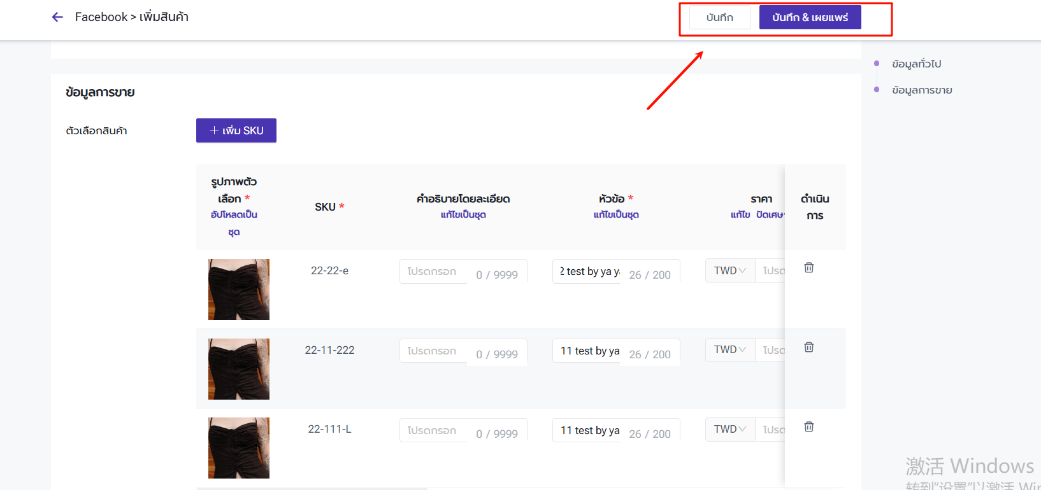1041x490 pixels.
Task: Delete the 22-11-222 SKU row
Action: pos(808,347)
